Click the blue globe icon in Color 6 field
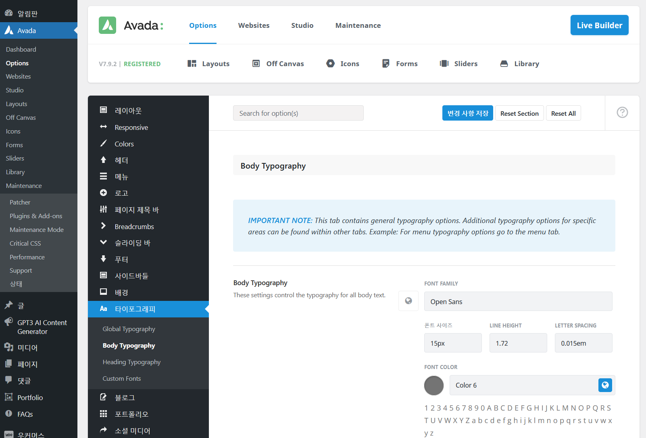The width and height of the screenshot is (646, 438). (x=605, y=385)
